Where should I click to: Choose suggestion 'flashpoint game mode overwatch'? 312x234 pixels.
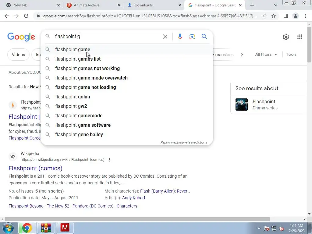point(127,78)
